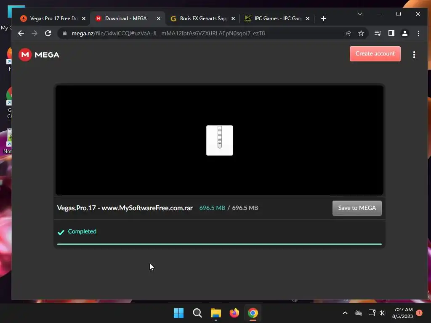Open Windows taskbar search

click(197, 313)
